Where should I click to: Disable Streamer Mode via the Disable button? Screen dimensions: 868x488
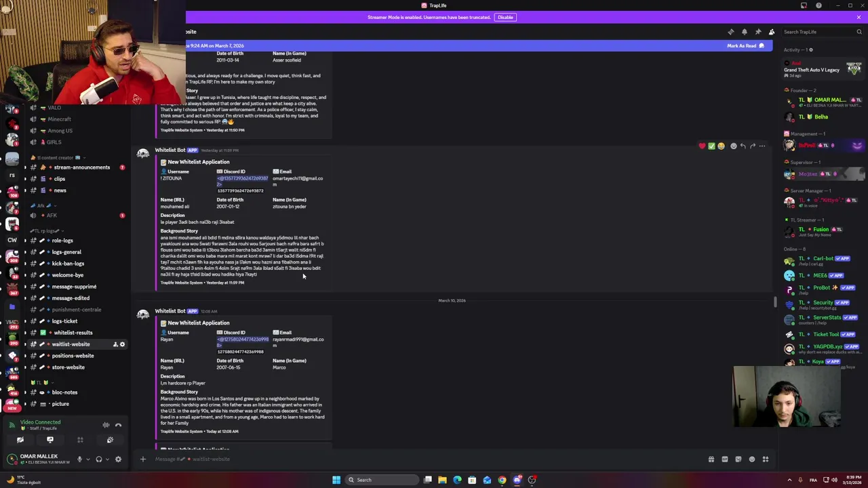tap(505, 17)
